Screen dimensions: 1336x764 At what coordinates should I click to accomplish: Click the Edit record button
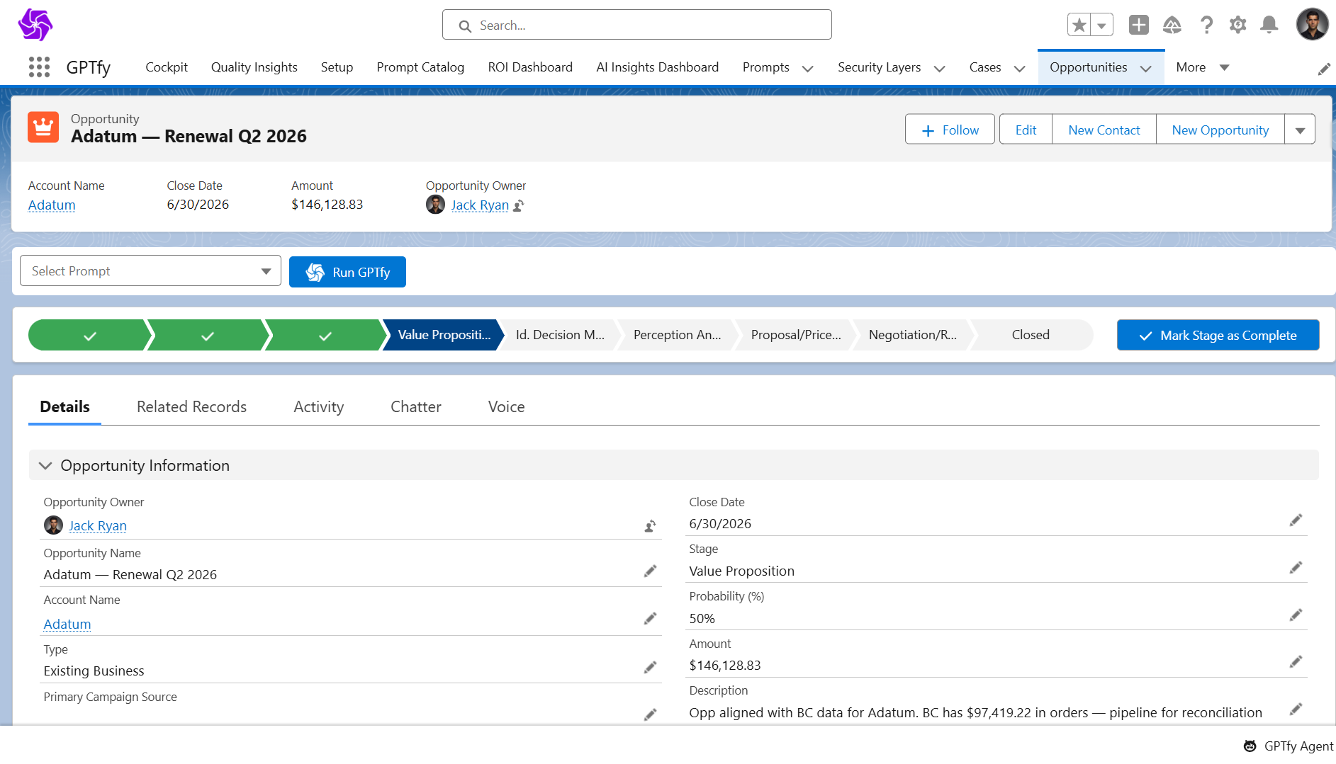[1026, 130]
